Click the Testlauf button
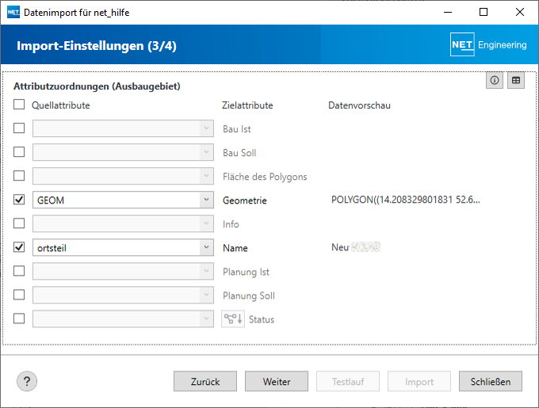 [x=348, y=381]
